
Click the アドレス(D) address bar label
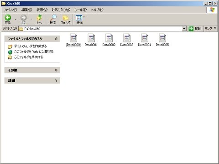[10, 28]
